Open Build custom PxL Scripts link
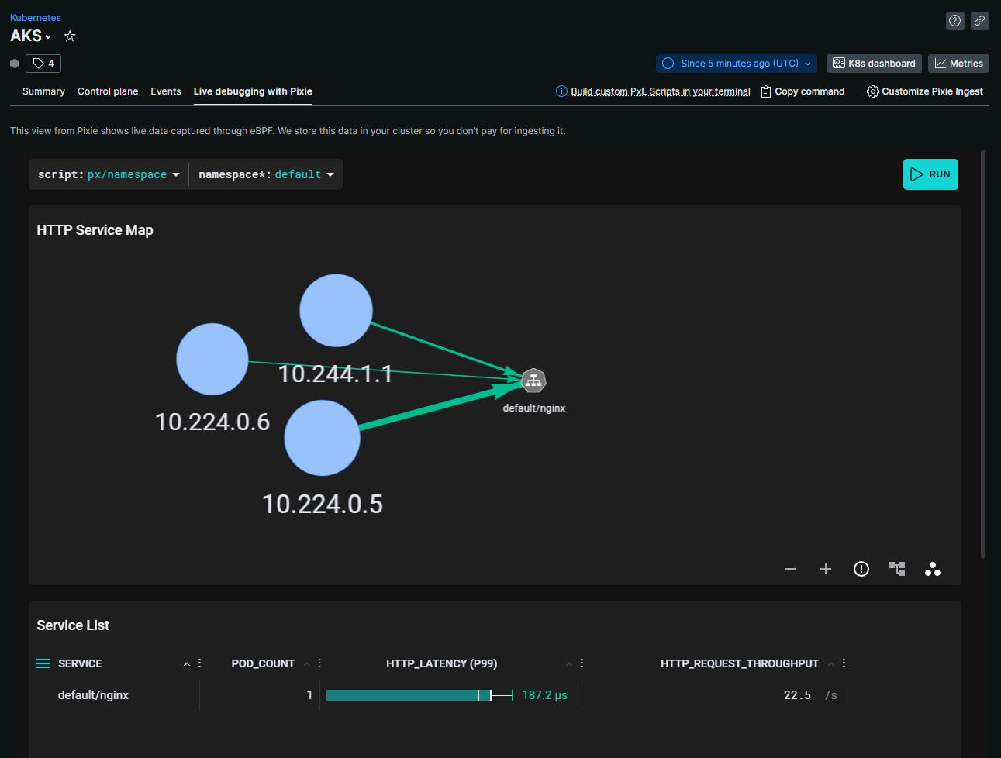Screen dimensions: 1001x758 coord(661,91)
